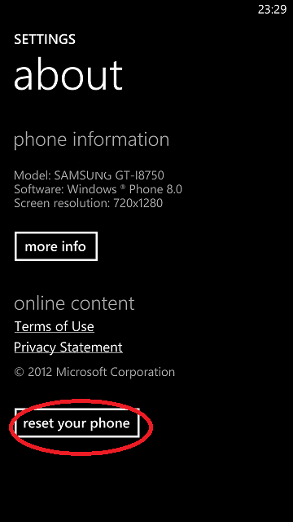Tap the 23:29 clock in status bar
The height and width of the screenshot is (522, 293).
pyautogui.click(x=272, y=9)
